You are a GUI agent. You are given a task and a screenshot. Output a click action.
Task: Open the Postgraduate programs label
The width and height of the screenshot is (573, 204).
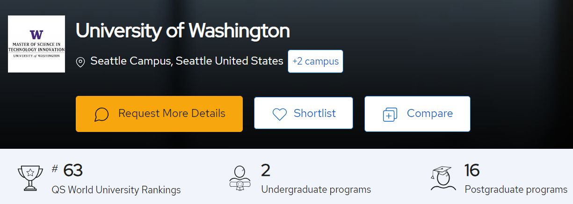(x=516, y=189)
